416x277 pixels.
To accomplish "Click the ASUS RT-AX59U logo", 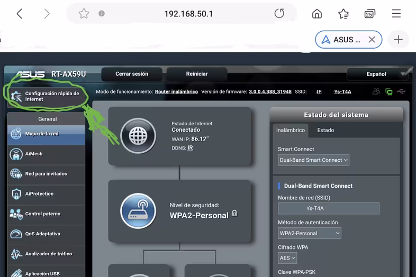I will point(51,74).
